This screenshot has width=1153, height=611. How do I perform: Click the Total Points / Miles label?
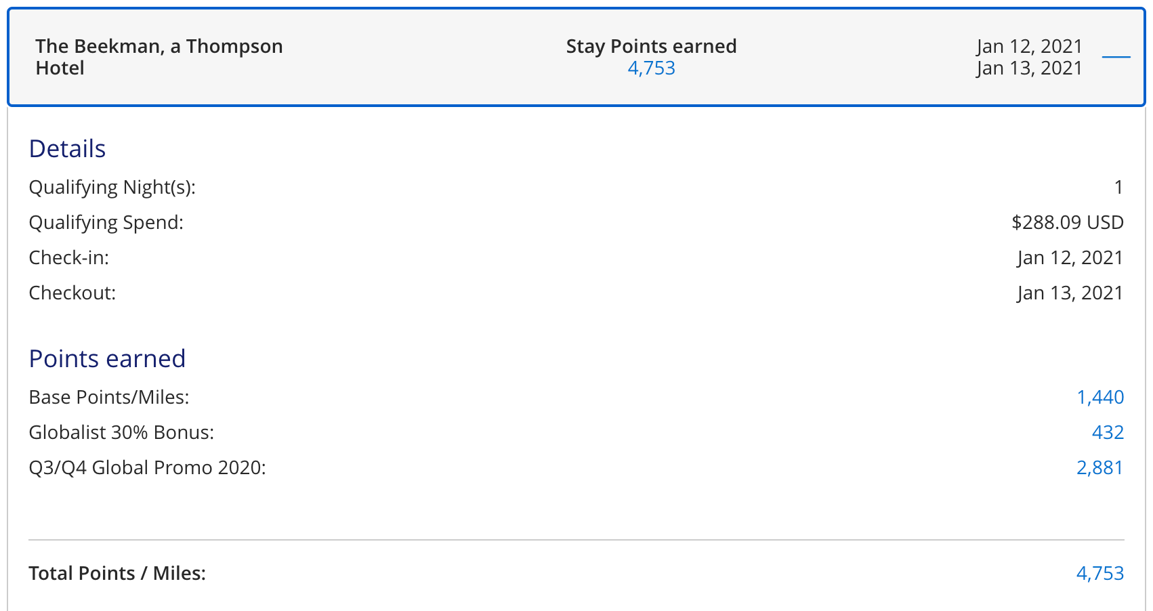pos(117,573)
